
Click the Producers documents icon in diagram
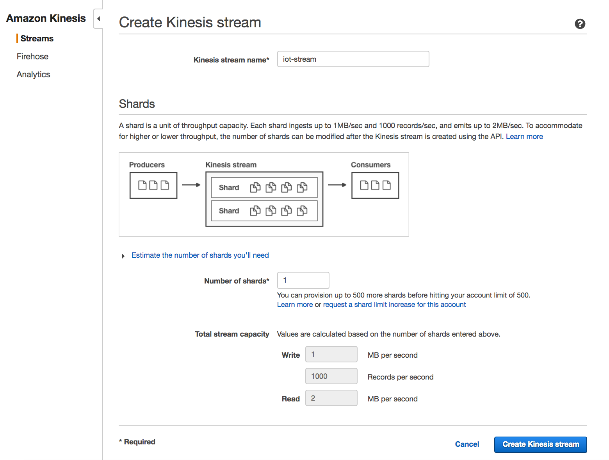click(x=153, y=185)
